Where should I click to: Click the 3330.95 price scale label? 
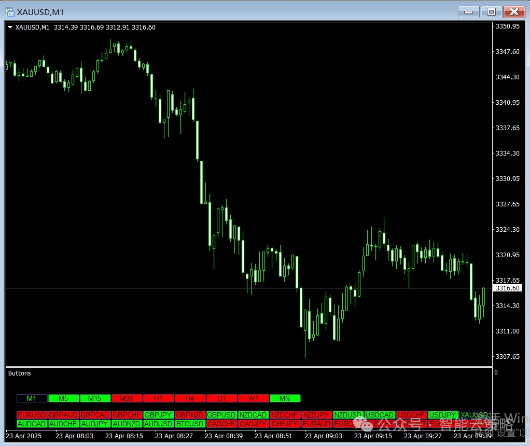[507, 178]
